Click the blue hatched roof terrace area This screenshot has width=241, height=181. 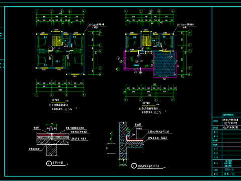click(x=164, y=64)
